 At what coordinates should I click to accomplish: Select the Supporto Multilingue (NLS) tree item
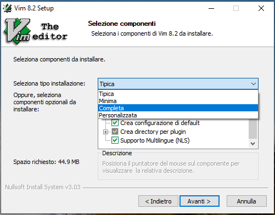[x=155, y=140]
